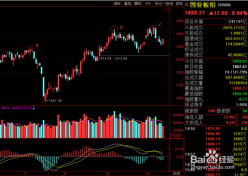Click the 权证成交 row label

(x=194, y=49)
